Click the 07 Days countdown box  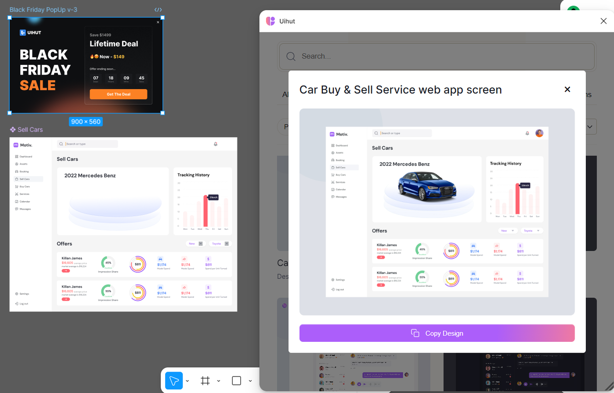[x=96, y=78]
